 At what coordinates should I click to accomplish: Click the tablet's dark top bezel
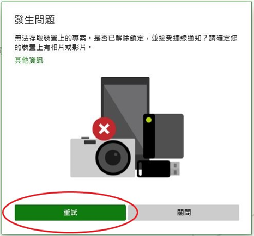(125, 80)
